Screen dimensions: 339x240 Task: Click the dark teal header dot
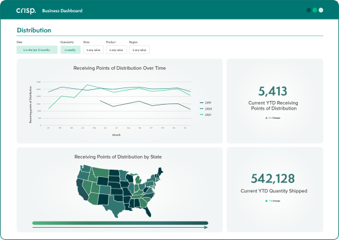pyautogui.click(x=308, y=10)
